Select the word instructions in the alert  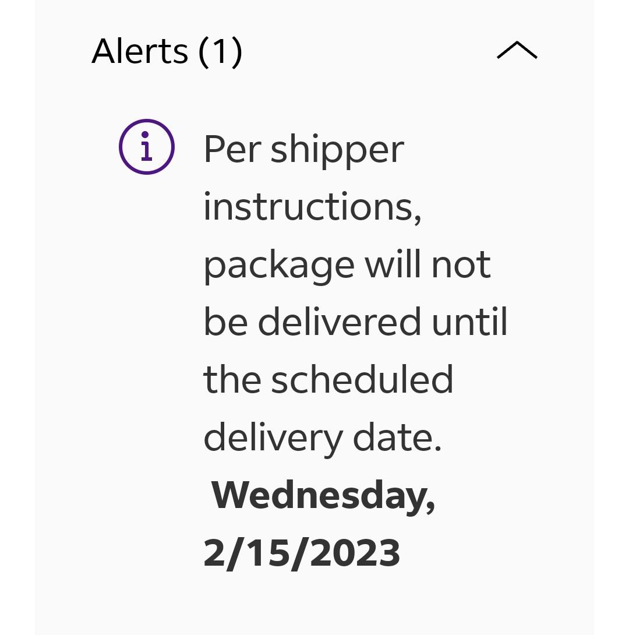pos(312,207)
